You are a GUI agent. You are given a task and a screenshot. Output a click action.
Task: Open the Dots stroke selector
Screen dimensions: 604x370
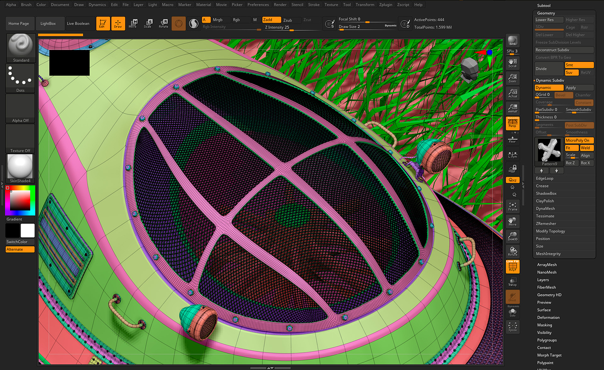coord(21,78)
